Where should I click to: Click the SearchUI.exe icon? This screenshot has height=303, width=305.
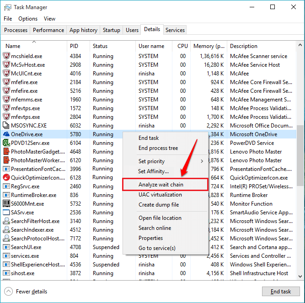click(6, 247)
